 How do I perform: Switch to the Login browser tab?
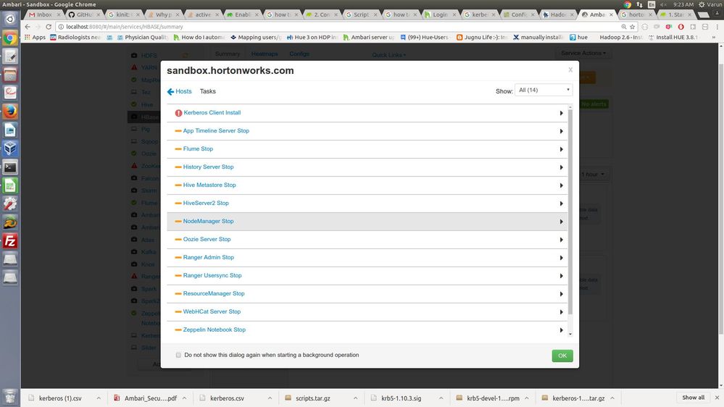click(440, 14)
